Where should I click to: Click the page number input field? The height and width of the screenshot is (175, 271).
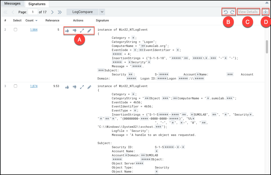coord(33,12)
